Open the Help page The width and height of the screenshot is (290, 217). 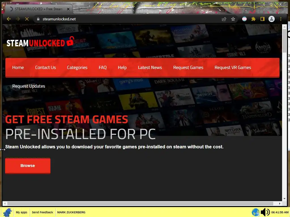click(122, 68)
